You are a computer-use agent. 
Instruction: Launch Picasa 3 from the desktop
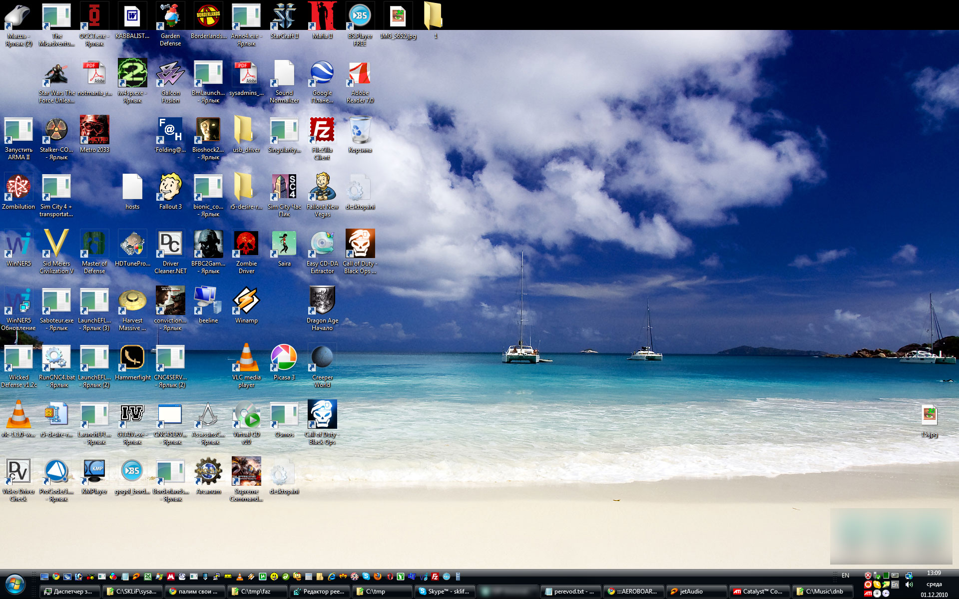pos(284,362)
